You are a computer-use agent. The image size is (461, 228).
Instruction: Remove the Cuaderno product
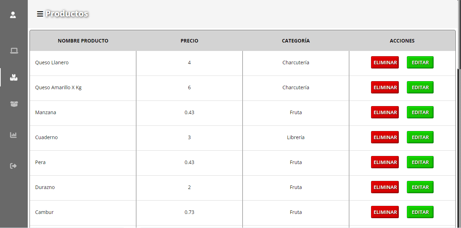coord(385,137)
